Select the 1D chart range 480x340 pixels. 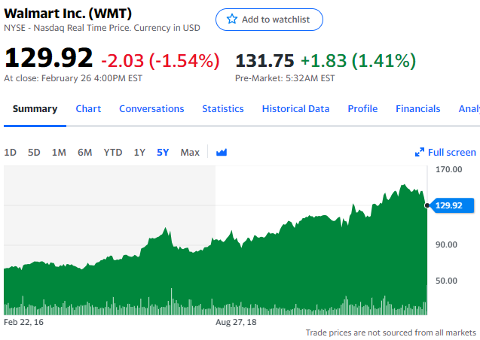pyautogui.click(x=10, y=152)
